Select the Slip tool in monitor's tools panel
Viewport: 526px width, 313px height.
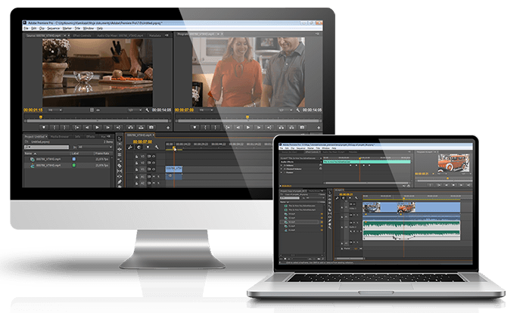pos(120,172)
